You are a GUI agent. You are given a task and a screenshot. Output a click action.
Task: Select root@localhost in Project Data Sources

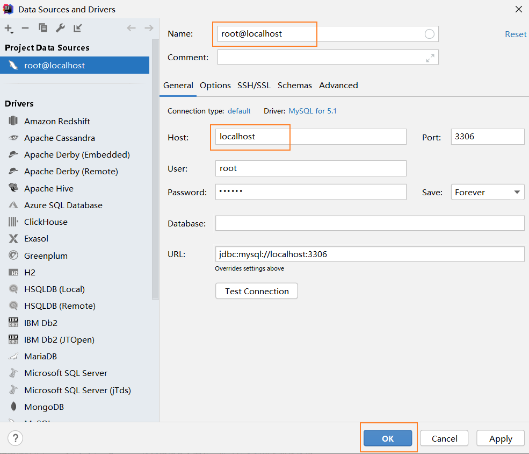pos(75,65)
